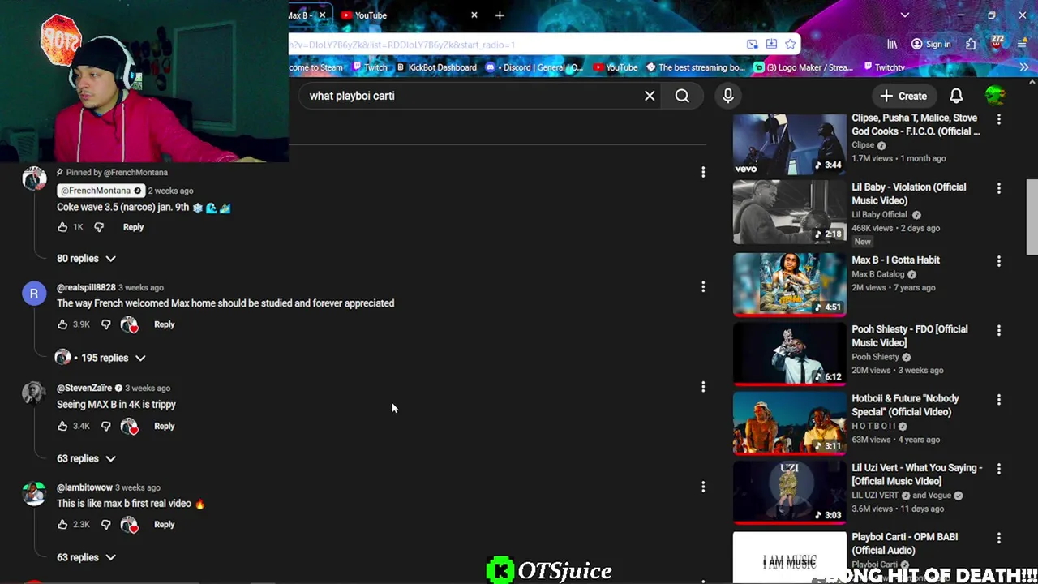Screen dimensions: 1038x584
Task: Open @StevenZaïre channel link
Action: pyautogui.click(x=84, y=388)
